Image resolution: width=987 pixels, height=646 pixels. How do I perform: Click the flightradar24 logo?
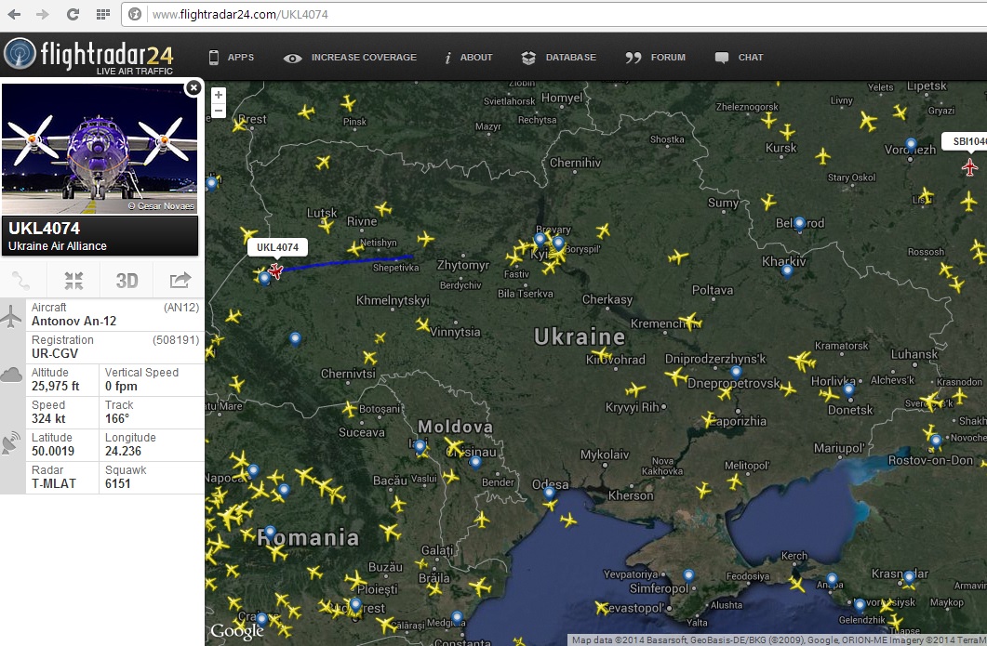(88, 56)
